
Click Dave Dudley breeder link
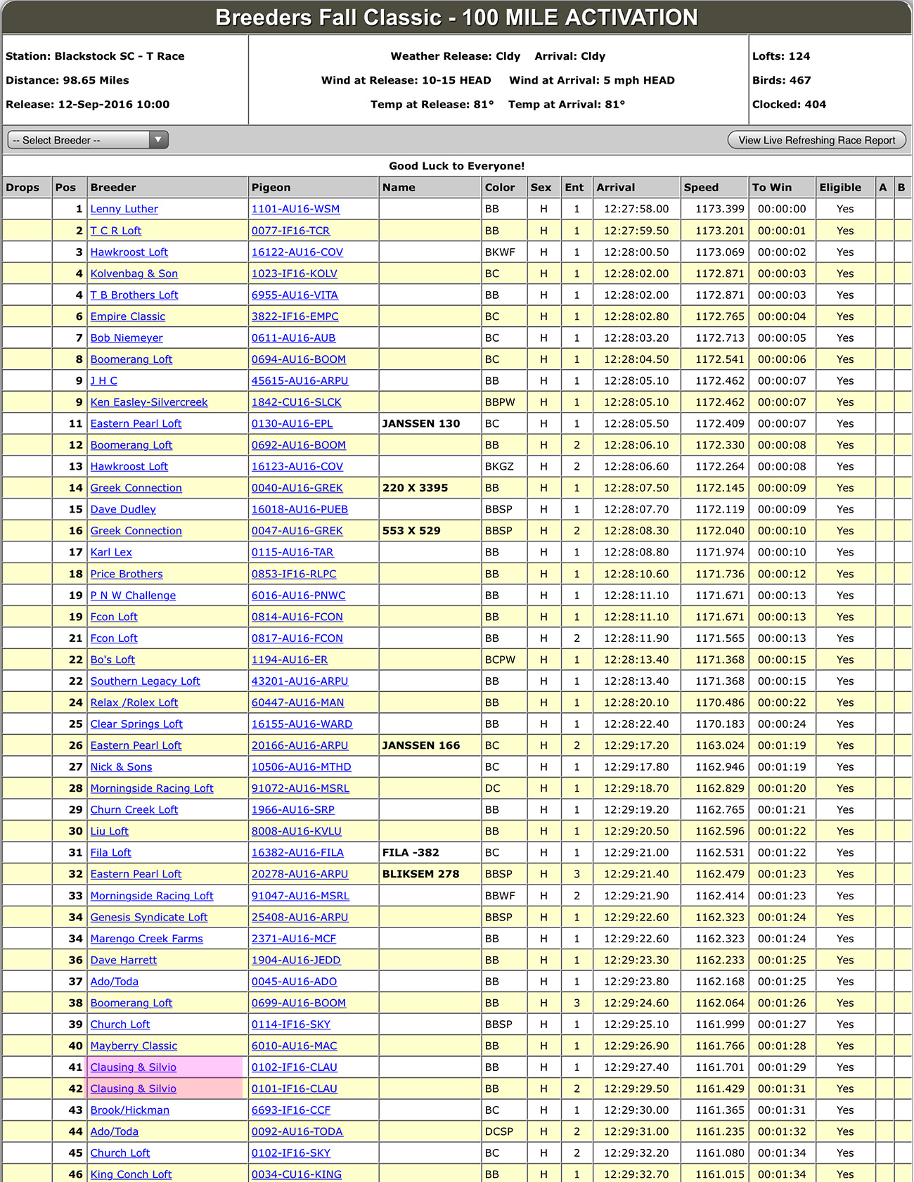coord(123,509)
